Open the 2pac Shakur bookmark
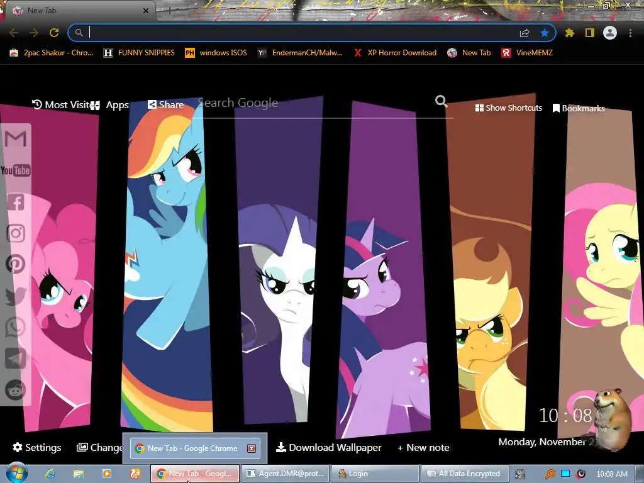This screenshot has height=483, width=644. (52, 53)
